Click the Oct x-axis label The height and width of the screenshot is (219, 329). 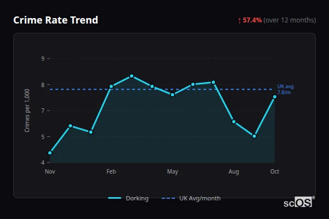click(275, 171)
